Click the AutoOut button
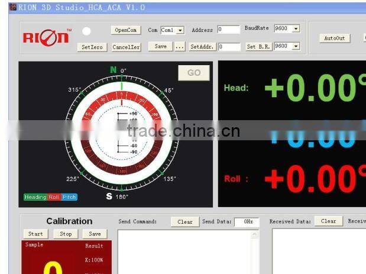 click(x=335, y=38)
